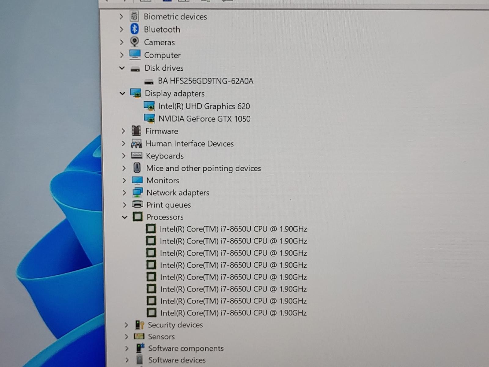Click the Software devices icon
The height and width of the screenshot is (367, 489).
[140, 360]
